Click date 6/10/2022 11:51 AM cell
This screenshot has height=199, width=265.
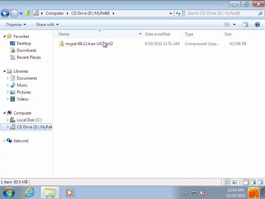coord(162,44)
